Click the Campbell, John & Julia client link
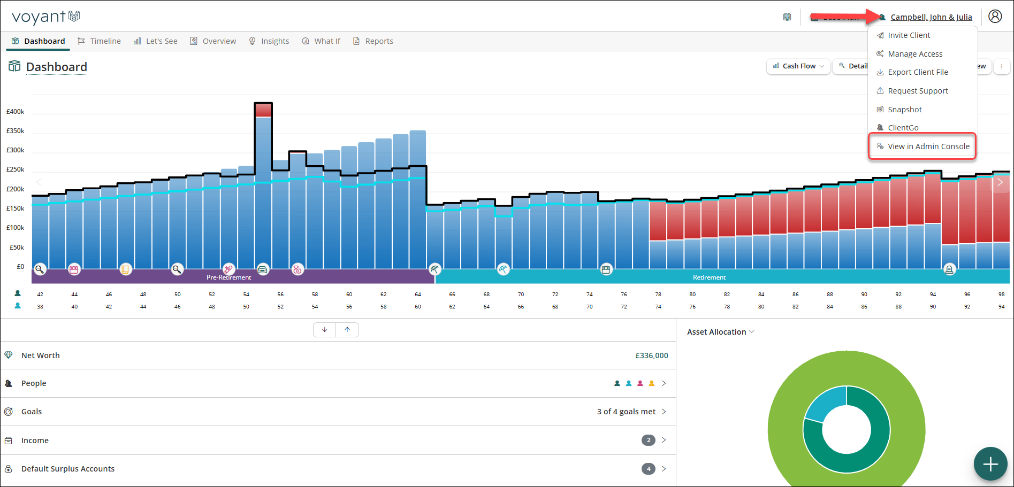The width and height of the screenshot is (1014, 487). 931,17
